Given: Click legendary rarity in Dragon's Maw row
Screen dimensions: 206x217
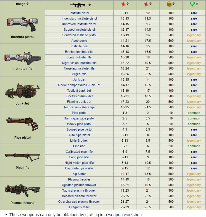Looking at the screenshot, I should pyautogui.click(x=194, y=207).
